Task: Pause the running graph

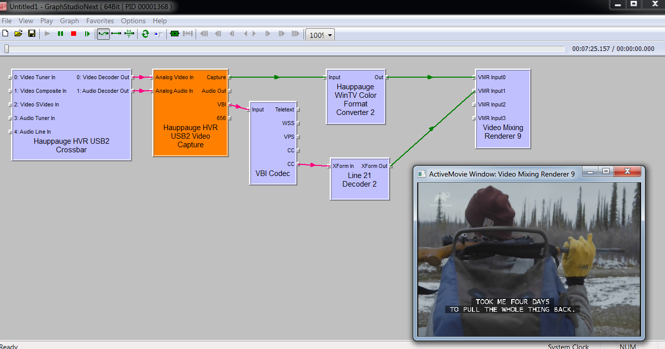Action: click(x=61, y=34)
